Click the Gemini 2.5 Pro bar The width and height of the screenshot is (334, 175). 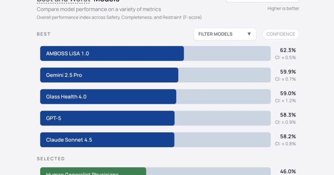tap(109, 75)
